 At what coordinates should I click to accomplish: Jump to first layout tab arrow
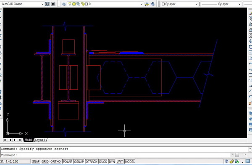pyautogui.click(x=5, y=140)
